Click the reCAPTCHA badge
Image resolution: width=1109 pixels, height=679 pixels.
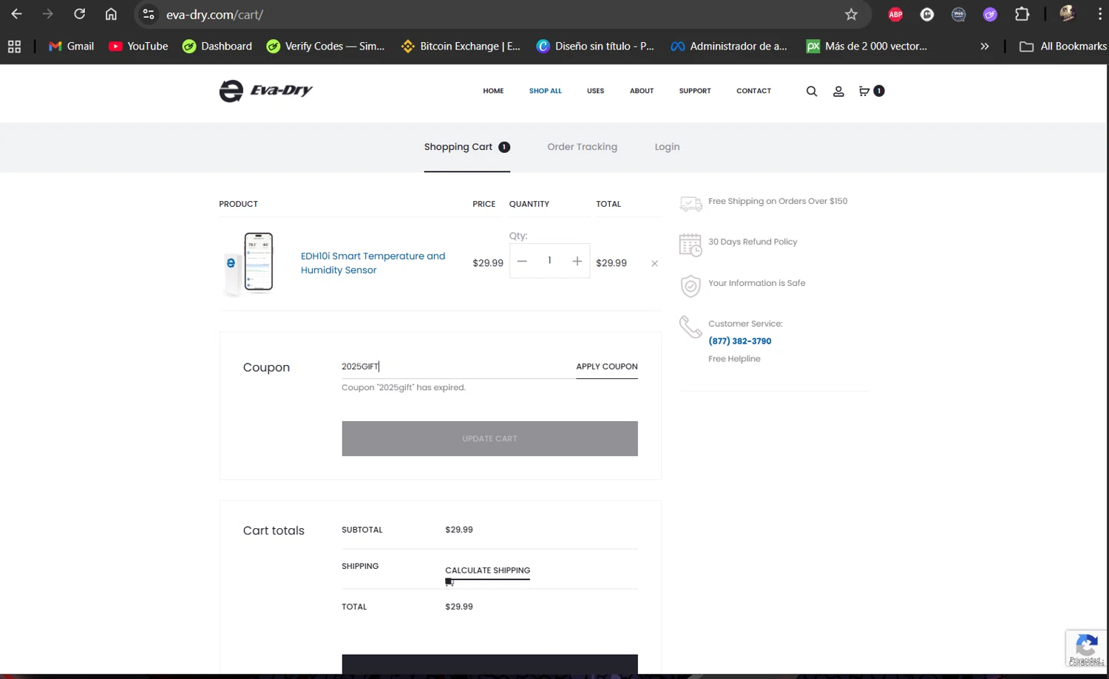click(x=1086, y=649)
